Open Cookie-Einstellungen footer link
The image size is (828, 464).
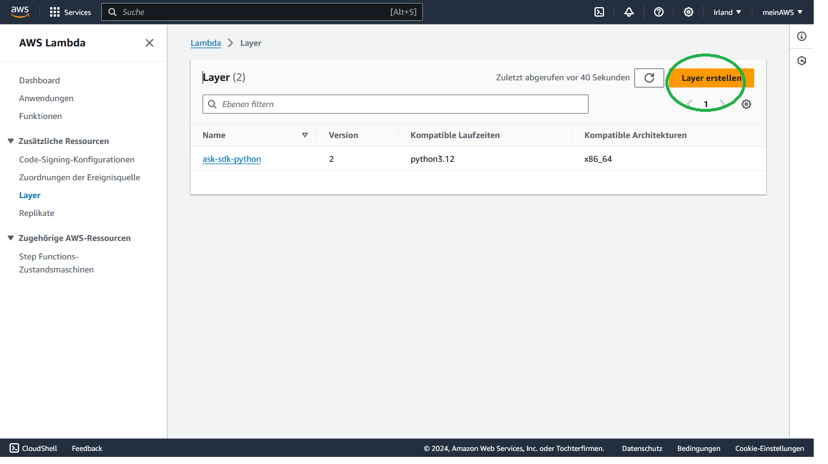770,449
